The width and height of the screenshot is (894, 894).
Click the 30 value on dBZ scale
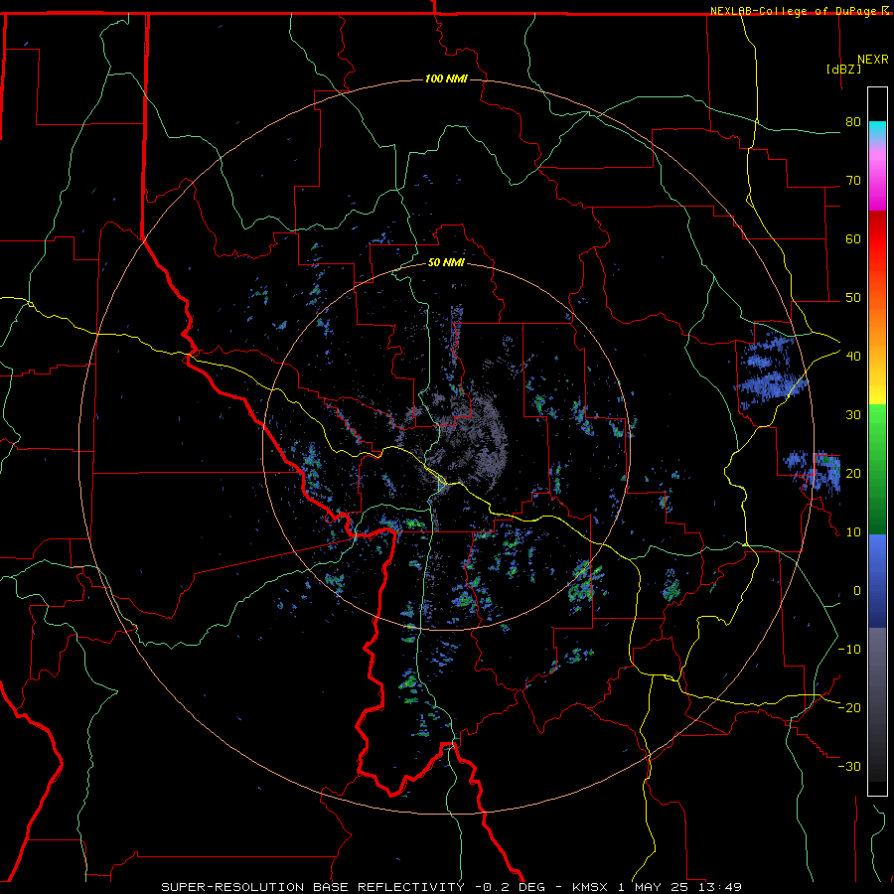click(x=853, y=415)
